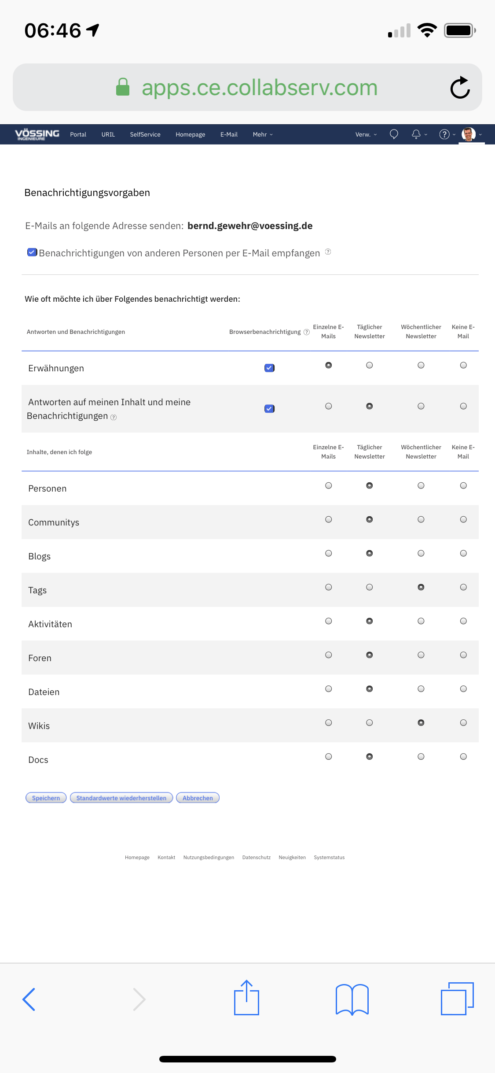Uncheck email notifications from other persons checkbox
Viewport: 495px width, 1073px height.
(32, 252)
